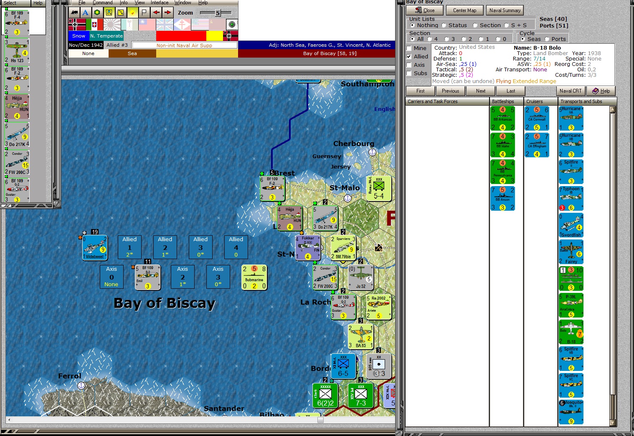Viewport: 634px width, 436px height.
Task: Open the Select menu in the unit panel
Action: 10,3
